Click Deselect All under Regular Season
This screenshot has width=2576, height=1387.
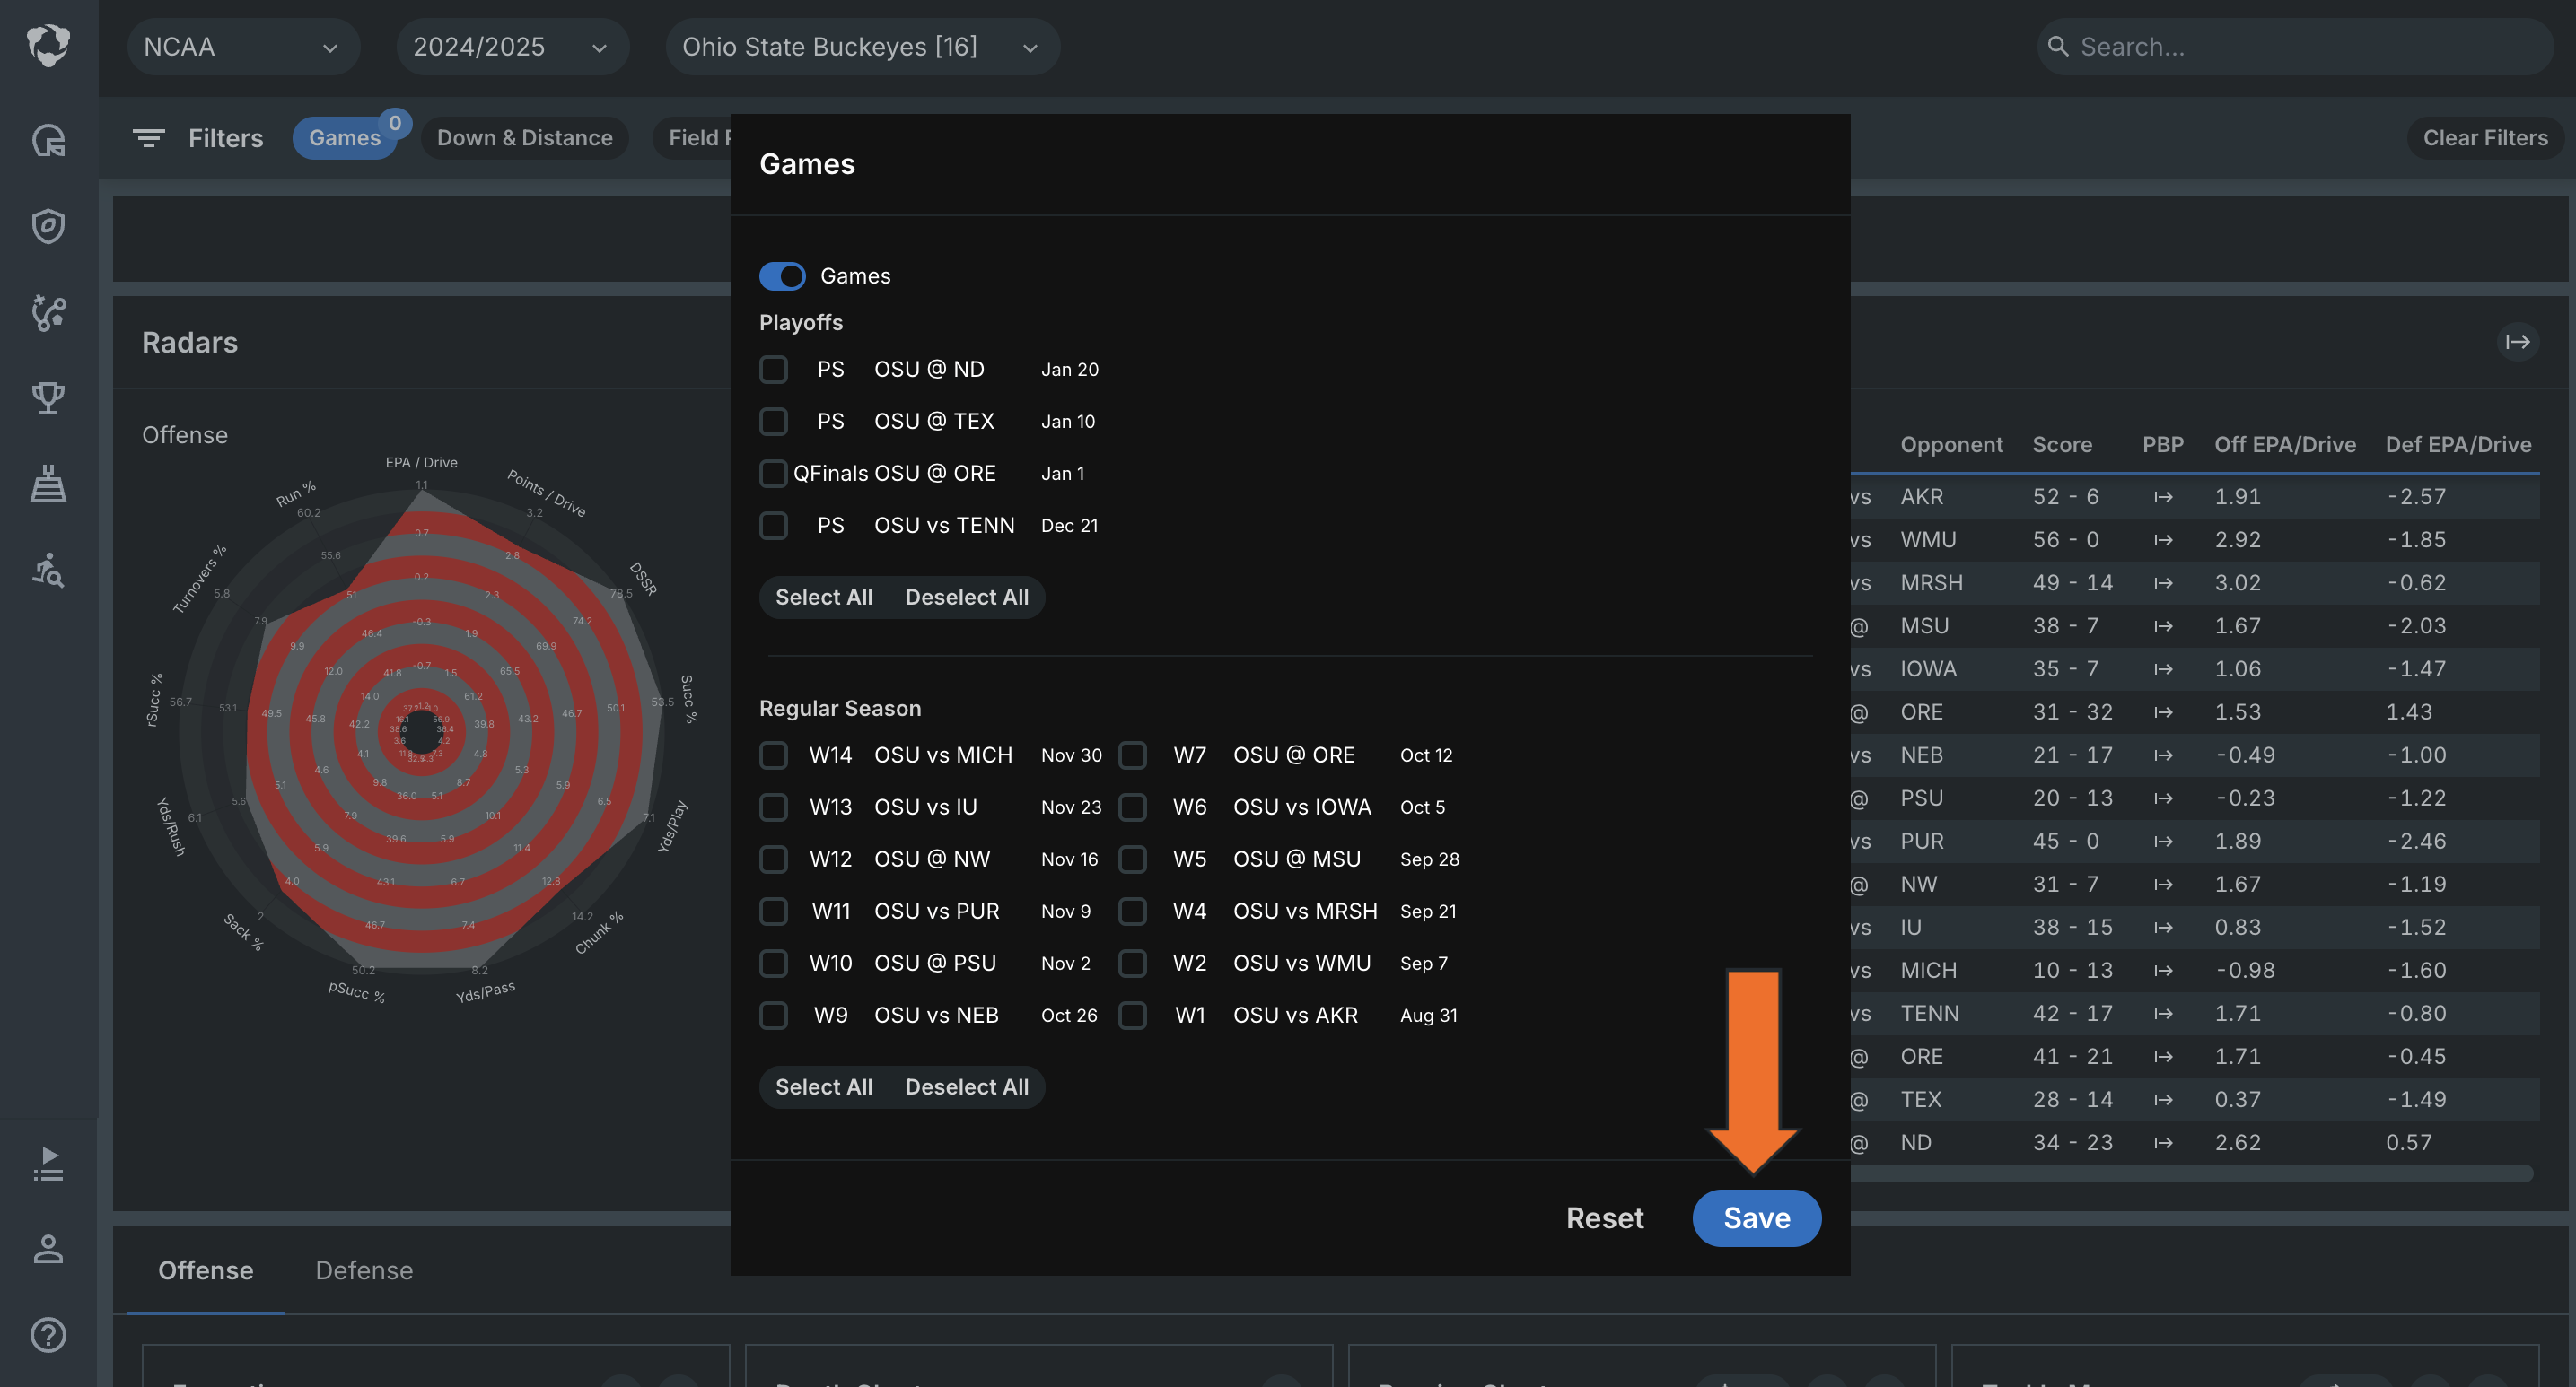pos(967,1087)
